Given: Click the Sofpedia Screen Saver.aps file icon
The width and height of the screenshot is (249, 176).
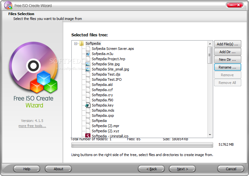Looking at the screenshot, I should 88,49.
